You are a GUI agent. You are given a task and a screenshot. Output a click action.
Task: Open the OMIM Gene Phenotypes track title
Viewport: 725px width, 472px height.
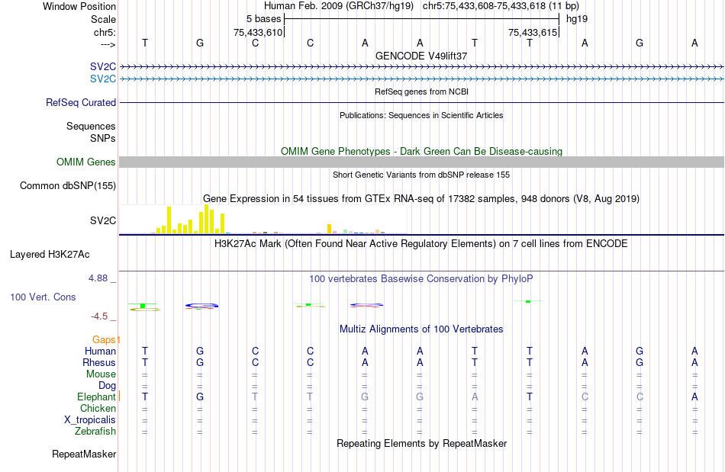(421, 152)
